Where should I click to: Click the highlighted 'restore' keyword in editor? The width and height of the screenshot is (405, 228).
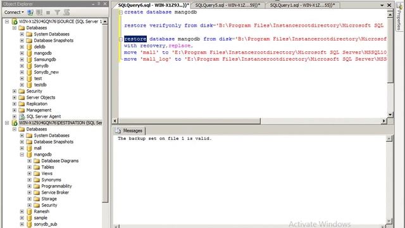coord(135,39)
